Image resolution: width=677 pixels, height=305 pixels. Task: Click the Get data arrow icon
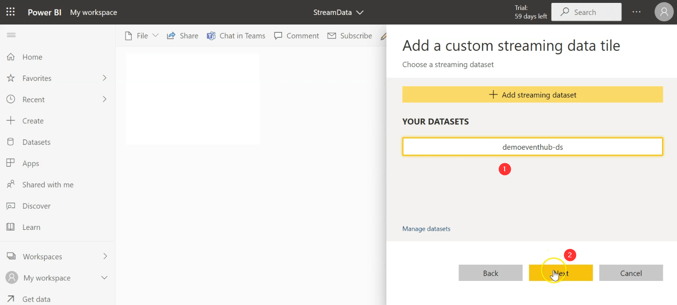pos(11,299)
